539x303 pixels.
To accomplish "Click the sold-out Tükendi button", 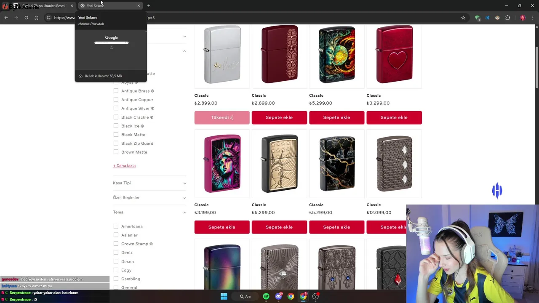I will (x=222, y=117).
